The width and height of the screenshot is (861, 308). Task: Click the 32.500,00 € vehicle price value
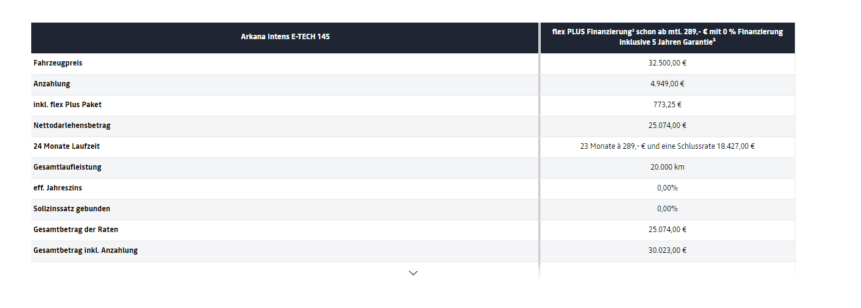(x=667, y=63)
